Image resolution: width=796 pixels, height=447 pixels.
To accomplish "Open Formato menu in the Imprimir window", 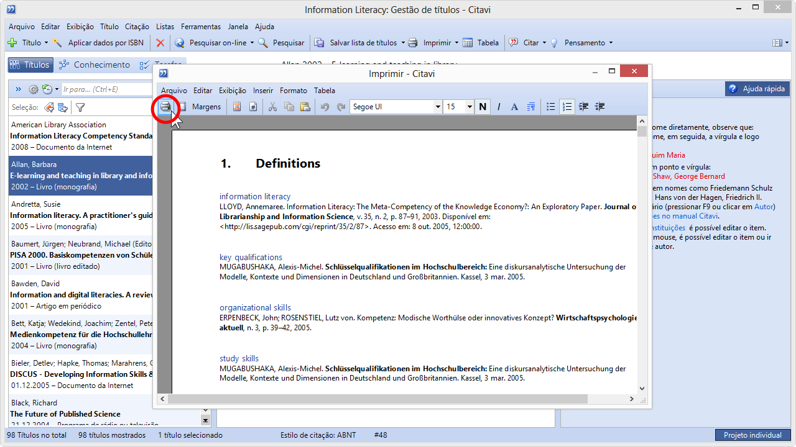I will coord(294,91).
